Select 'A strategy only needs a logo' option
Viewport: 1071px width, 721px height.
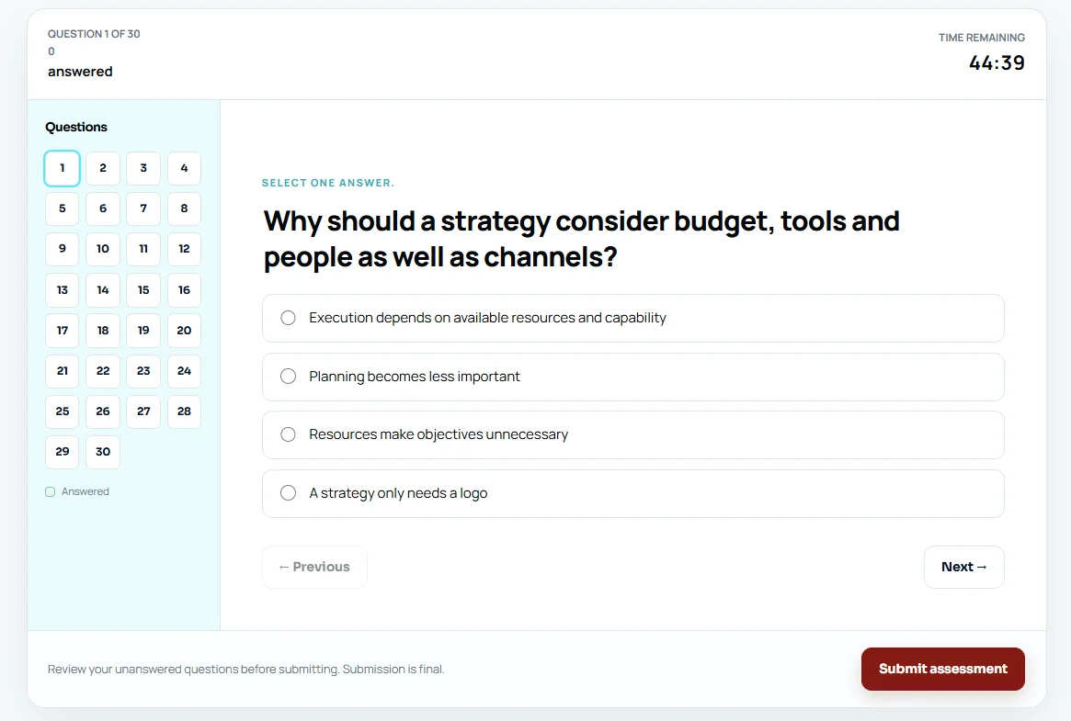(x=632, y=493)
